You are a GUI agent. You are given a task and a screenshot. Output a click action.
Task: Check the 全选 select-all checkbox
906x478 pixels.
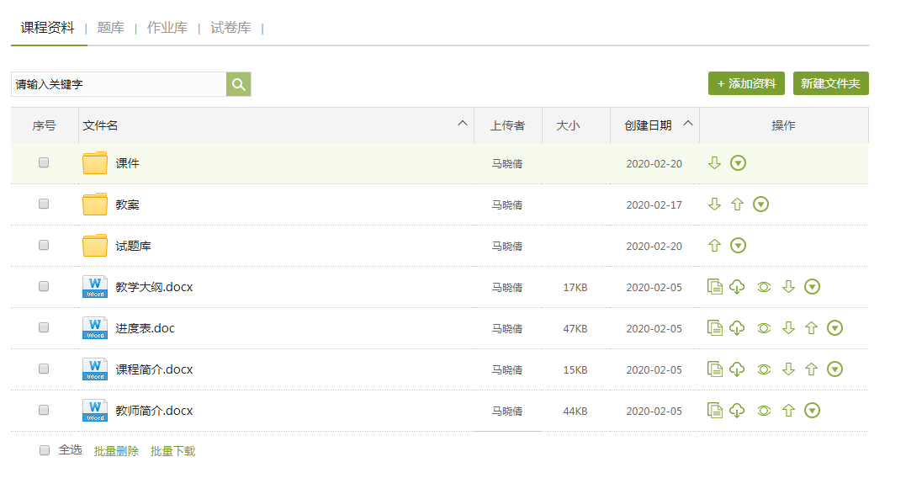point(45,451)
